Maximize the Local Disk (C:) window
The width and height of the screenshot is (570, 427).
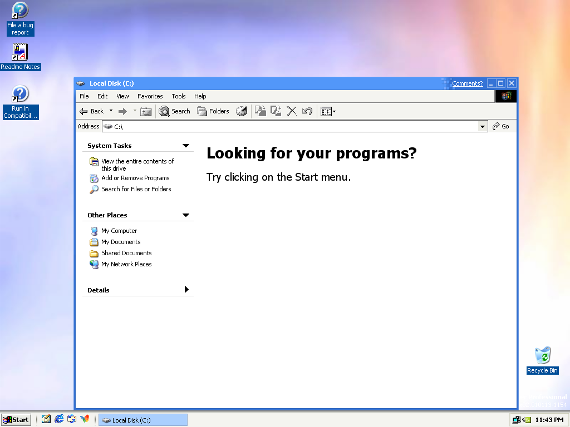point(501,83)
